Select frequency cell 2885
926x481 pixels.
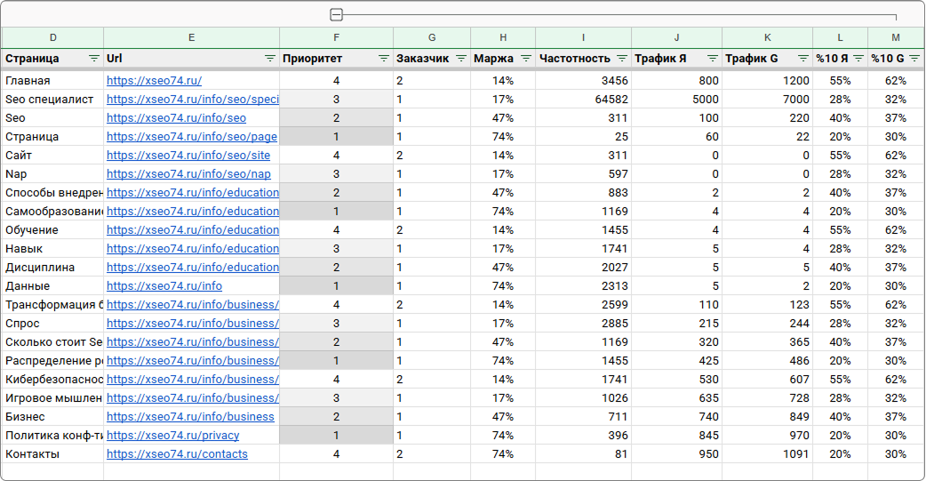tap(584, 324)
